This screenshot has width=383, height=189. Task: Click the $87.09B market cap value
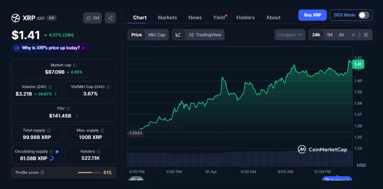[x=55, y=72]
